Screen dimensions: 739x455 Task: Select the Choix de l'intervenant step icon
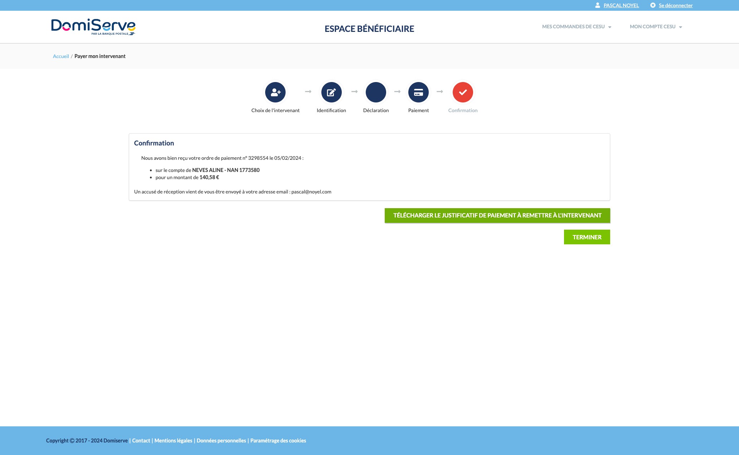click(x=275, y=92)
